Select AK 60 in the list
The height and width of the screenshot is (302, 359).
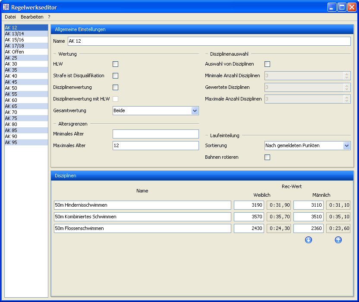point(26,100)
